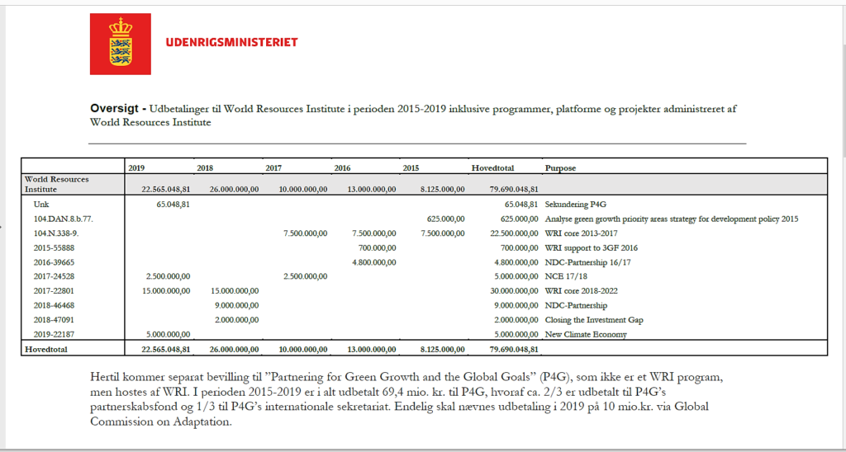Select 7.500.000,00 in the 2015 column
The width and height of the screenshot is (846, 452).
pos(443,233)
